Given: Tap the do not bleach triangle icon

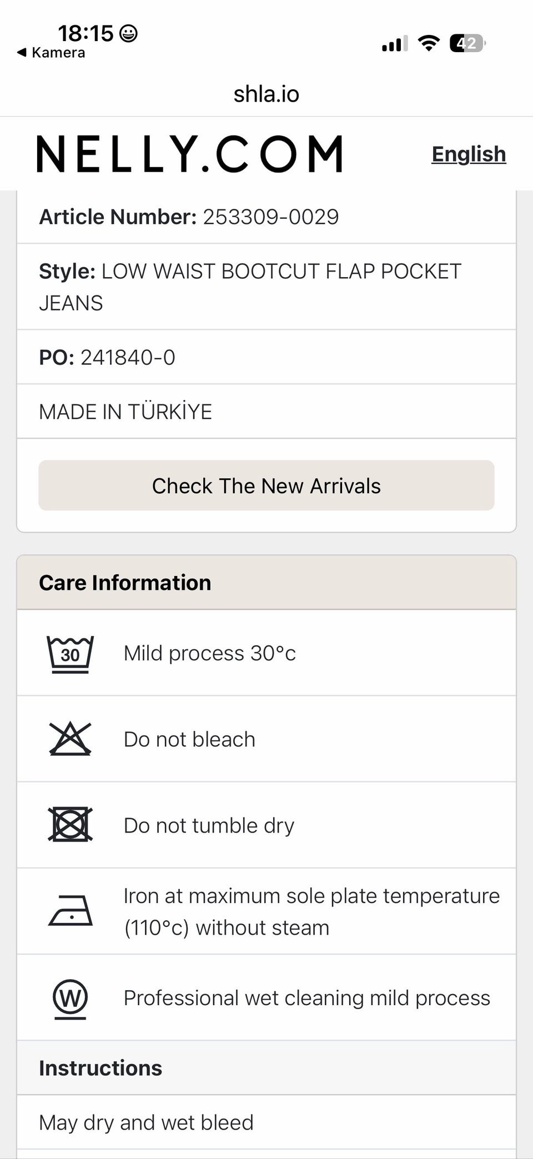Looking at the screenshot, I should pyautogui.click(x=70, y=739).
